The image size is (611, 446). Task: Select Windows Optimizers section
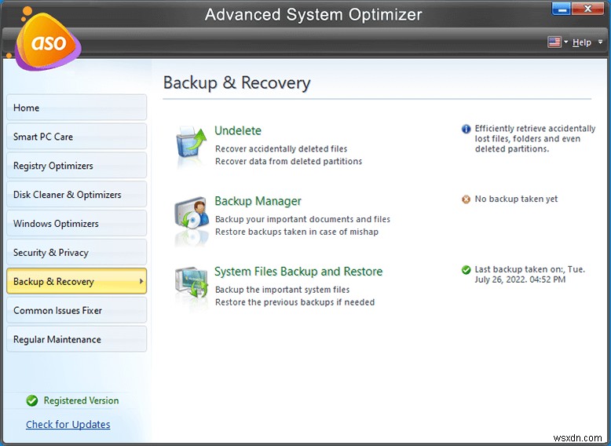(x=76, y=223)
